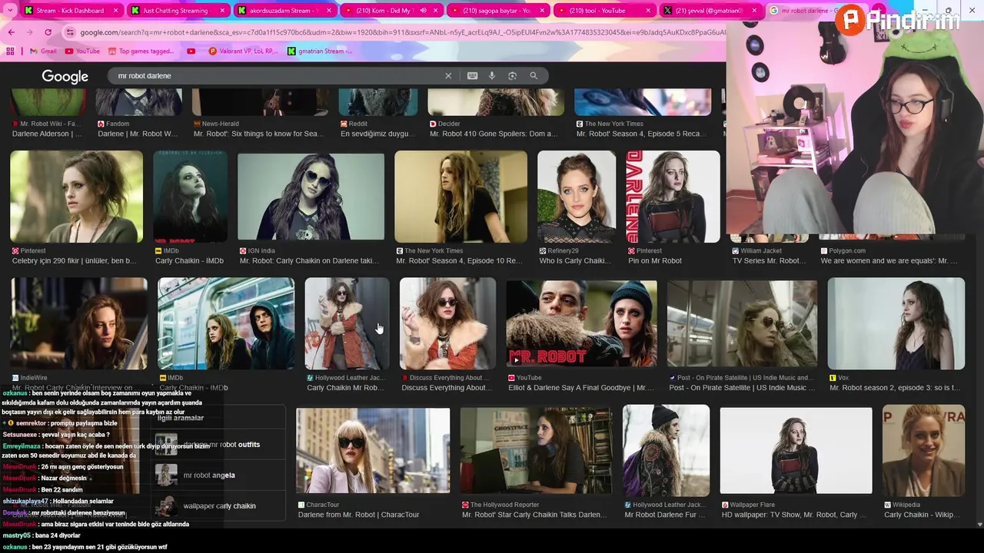Search by image with the Lens icon
Viewport: 984px width, 553px height.
[512, 76]
